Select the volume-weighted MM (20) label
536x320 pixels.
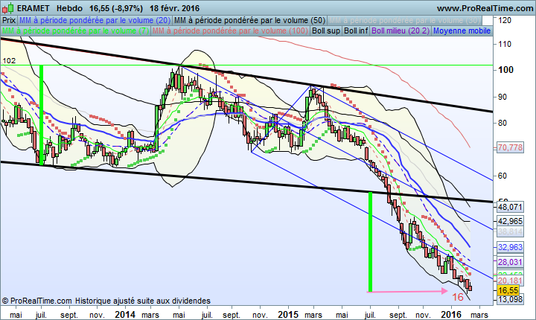coord(95,20)
